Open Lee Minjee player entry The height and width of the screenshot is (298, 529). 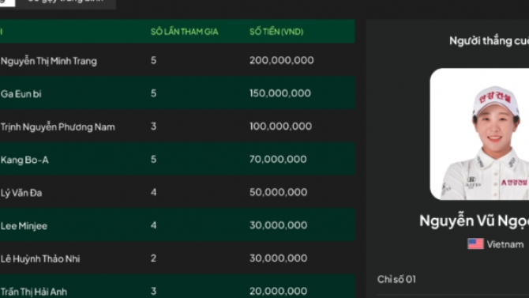[x=178, y=225]
